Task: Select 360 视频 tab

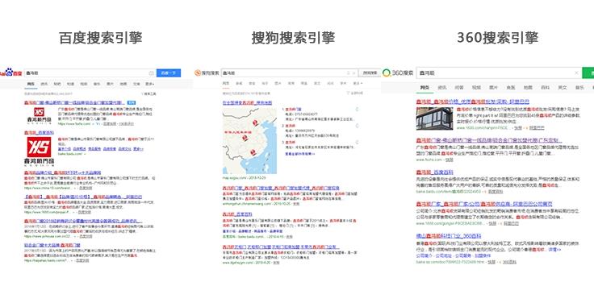Action: pos(476,87)
